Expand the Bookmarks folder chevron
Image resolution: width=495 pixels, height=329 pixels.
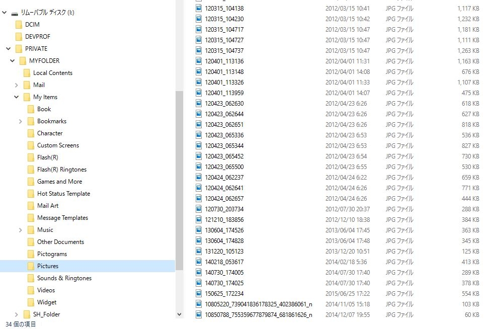[20, 121]
